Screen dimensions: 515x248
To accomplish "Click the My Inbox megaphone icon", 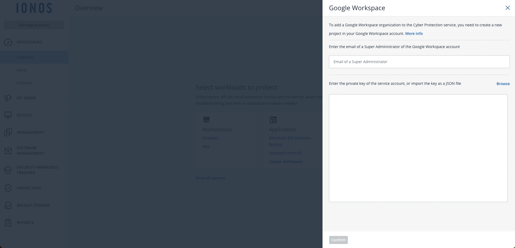I will [8, 98].
